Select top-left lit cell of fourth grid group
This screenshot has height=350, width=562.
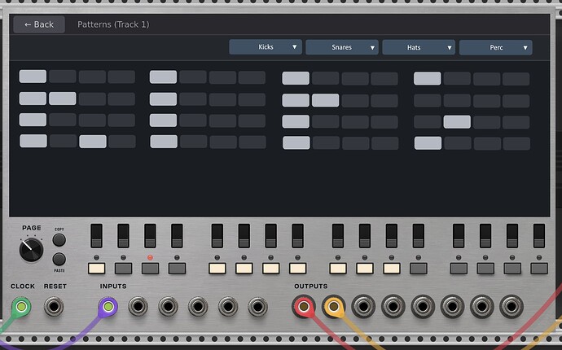tap(428, 78)
